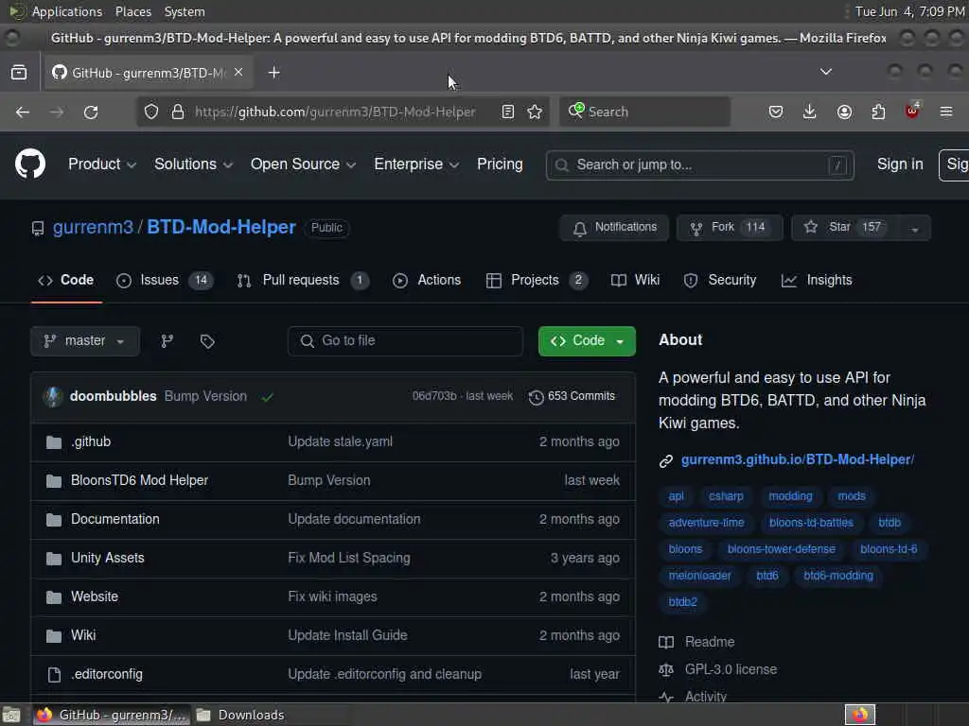This screenshot has height=726, width=969.
Task: Close the GitHub tab
Action: pyautogui.click(x=238, y=72)
